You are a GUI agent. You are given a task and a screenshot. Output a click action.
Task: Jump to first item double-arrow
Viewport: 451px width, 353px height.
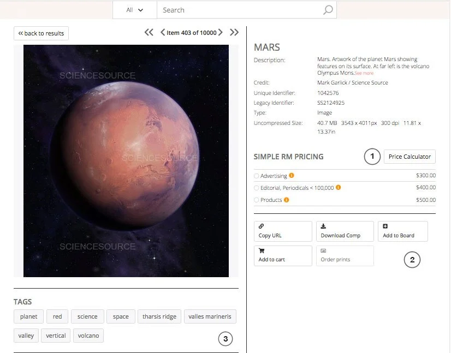point(149,32)
